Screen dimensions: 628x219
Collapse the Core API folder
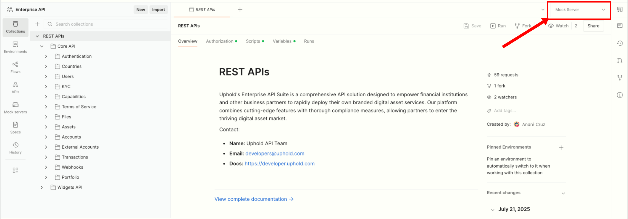click(42, 46)
